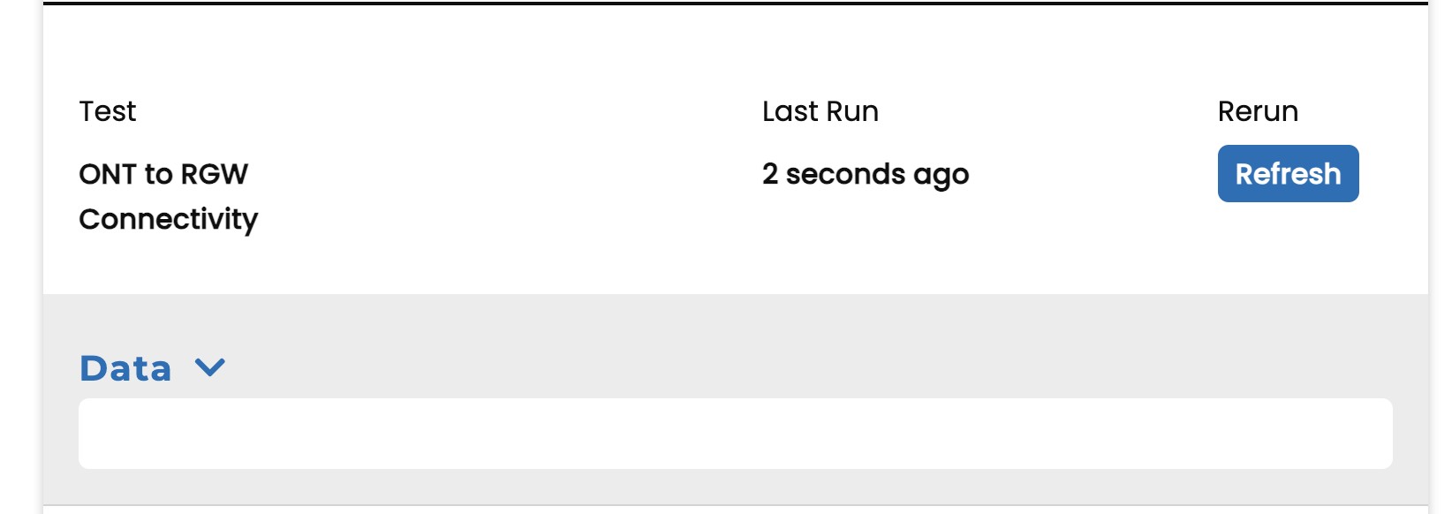Click the word 'to' in the test name

pos(158,174)
